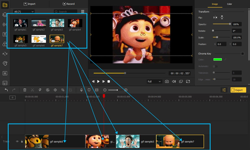Open the Media folder sidebar icon
Image resolution: width=250 pixels, height=150 pixels.
(x=5, y=5)
